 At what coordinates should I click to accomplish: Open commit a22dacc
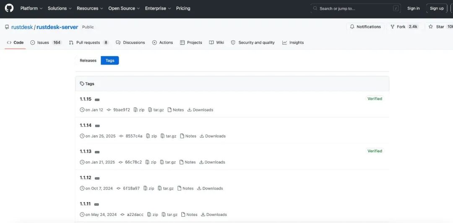point(132,215)
